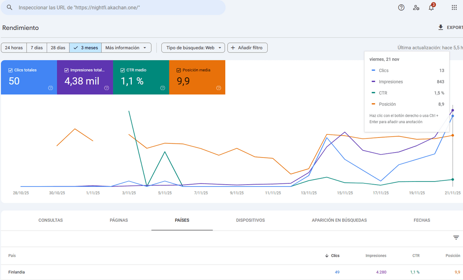Open the Tipo de búsqueda: Web dropdown
Image resolution: width=463 pixels, height=280 pixels.
[x=193, y=48]
